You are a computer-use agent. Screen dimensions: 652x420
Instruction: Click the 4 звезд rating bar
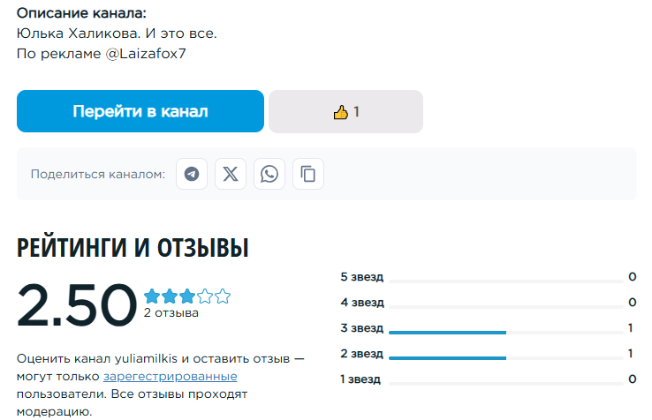pos(504,307)
